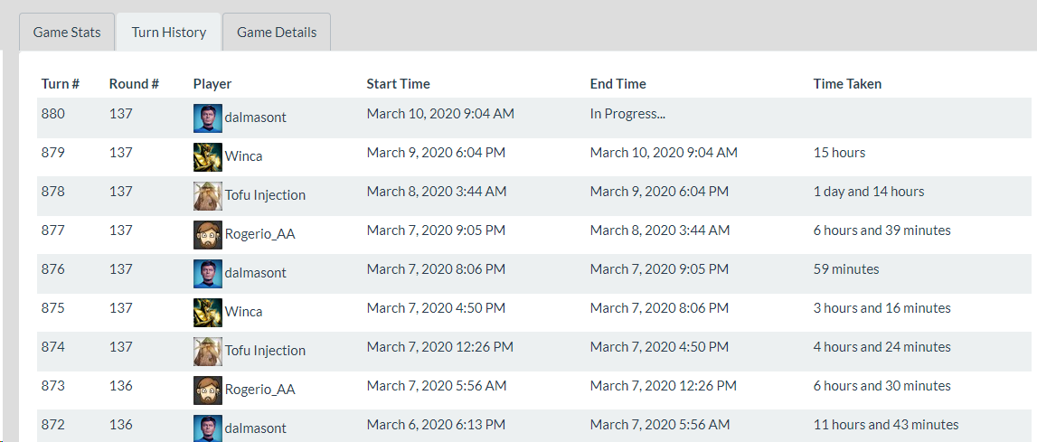
Task: Click Rogerio_AA's avatar in turn 877
Action: point(208,234)
